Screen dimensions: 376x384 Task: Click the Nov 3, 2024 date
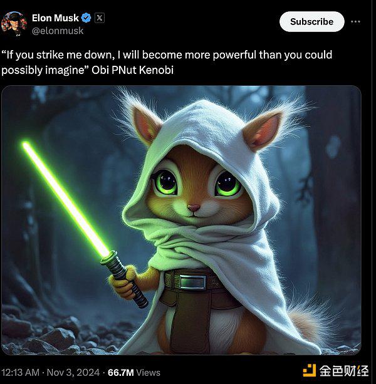[x=73, y=373]
